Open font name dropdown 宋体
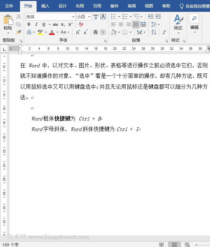Viewport: 210px width, 247px height. coord(73,17)
